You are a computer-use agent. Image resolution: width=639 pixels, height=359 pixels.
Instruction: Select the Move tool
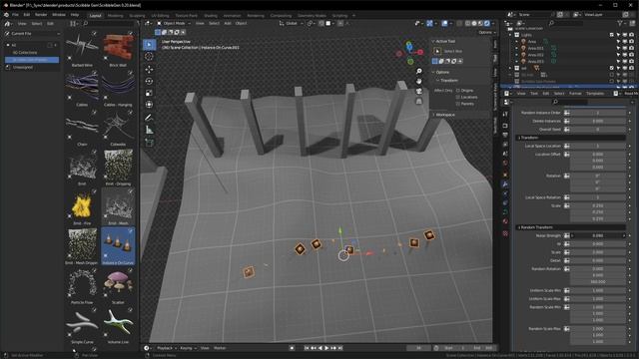149,70
